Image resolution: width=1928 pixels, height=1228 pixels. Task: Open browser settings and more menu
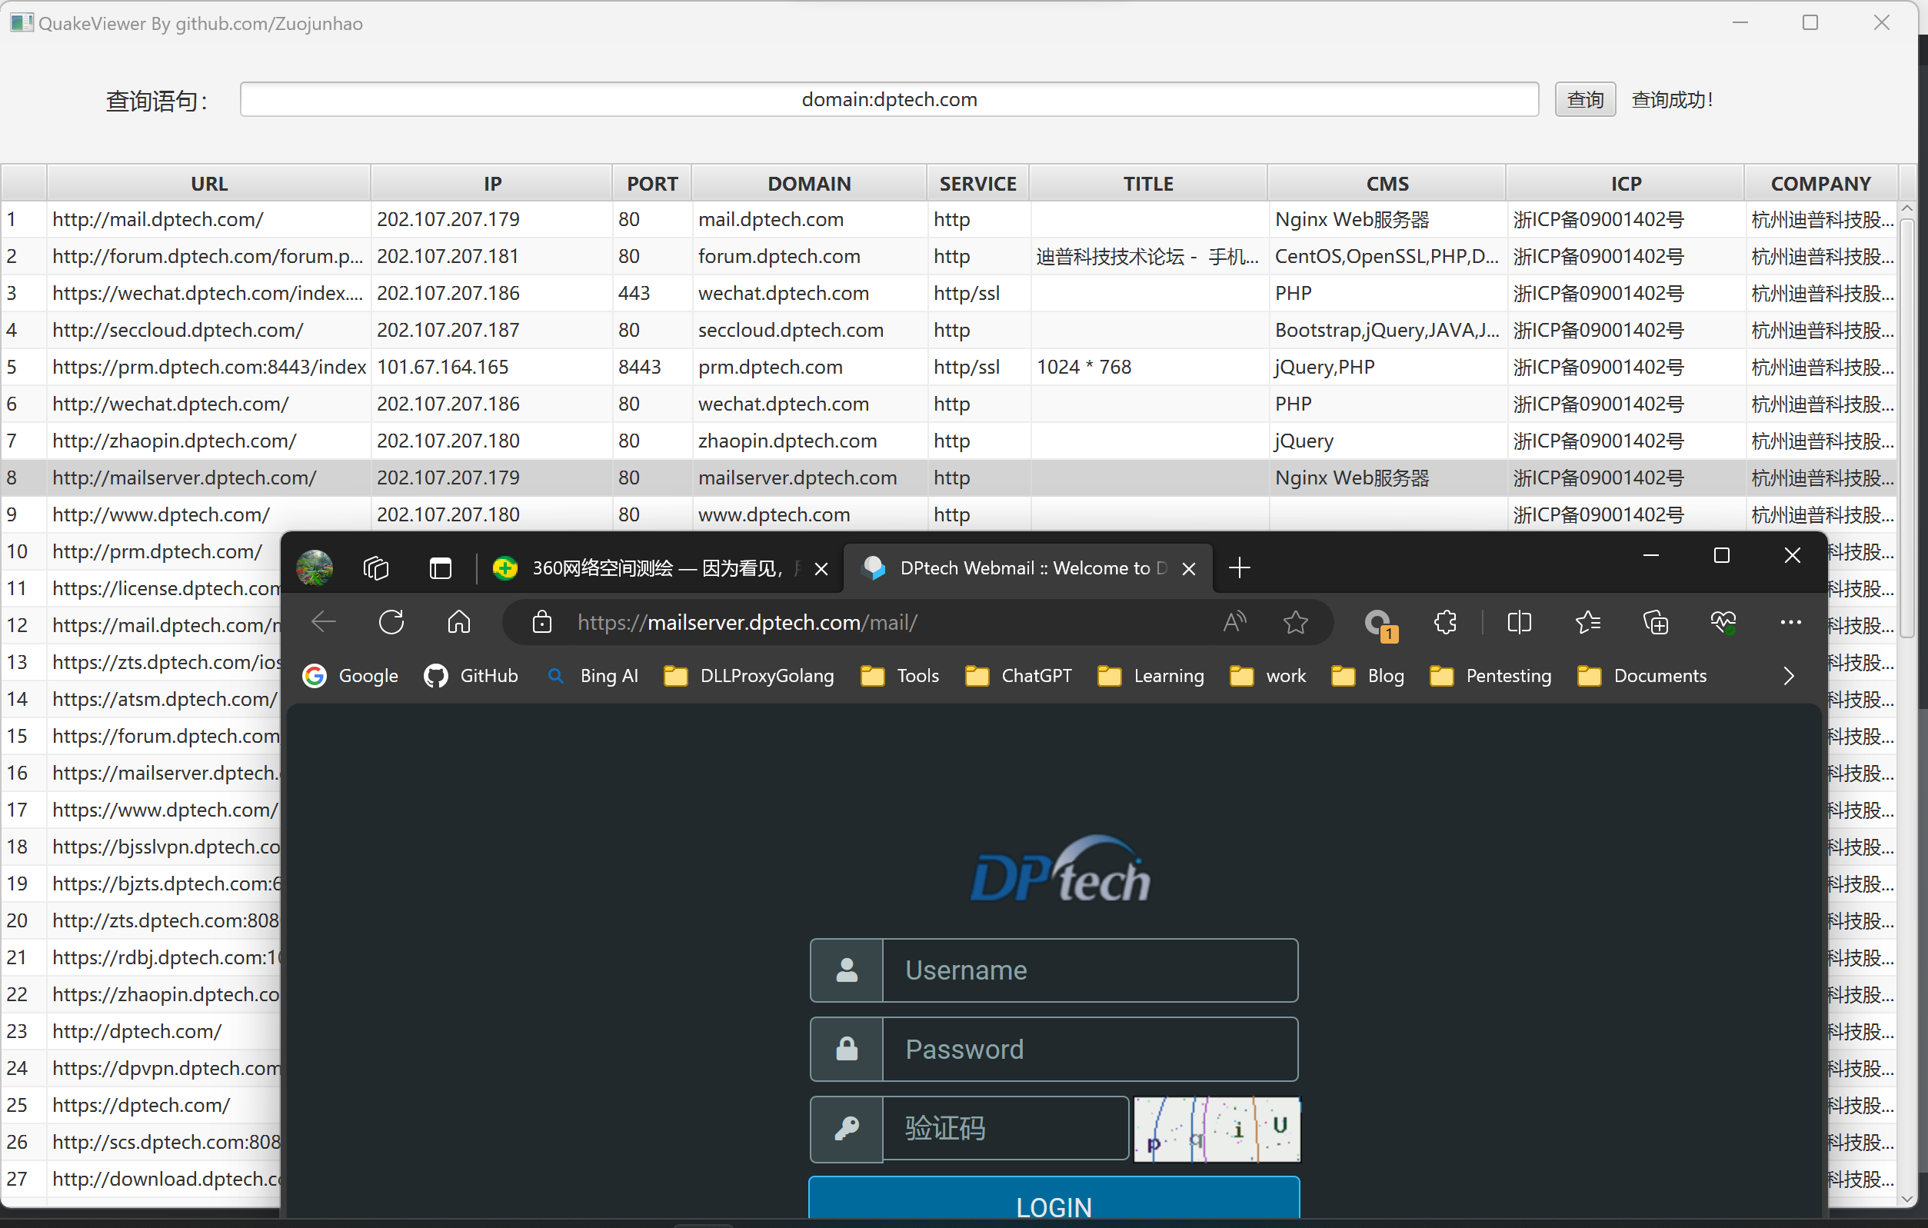tap(1790, 622)
